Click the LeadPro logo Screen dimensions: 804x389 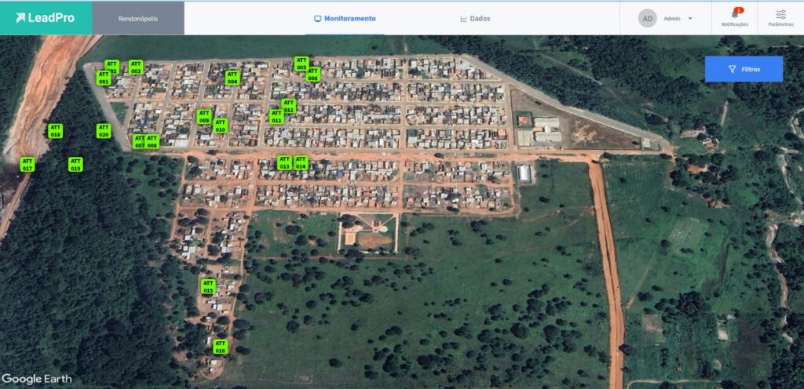coord(46,17)
